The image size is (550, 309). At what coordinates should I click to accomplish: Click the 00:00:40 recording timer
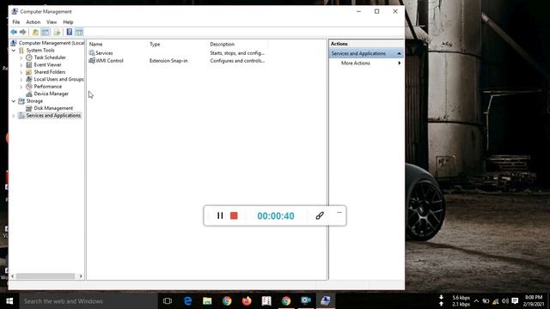(x=276, y=216)
